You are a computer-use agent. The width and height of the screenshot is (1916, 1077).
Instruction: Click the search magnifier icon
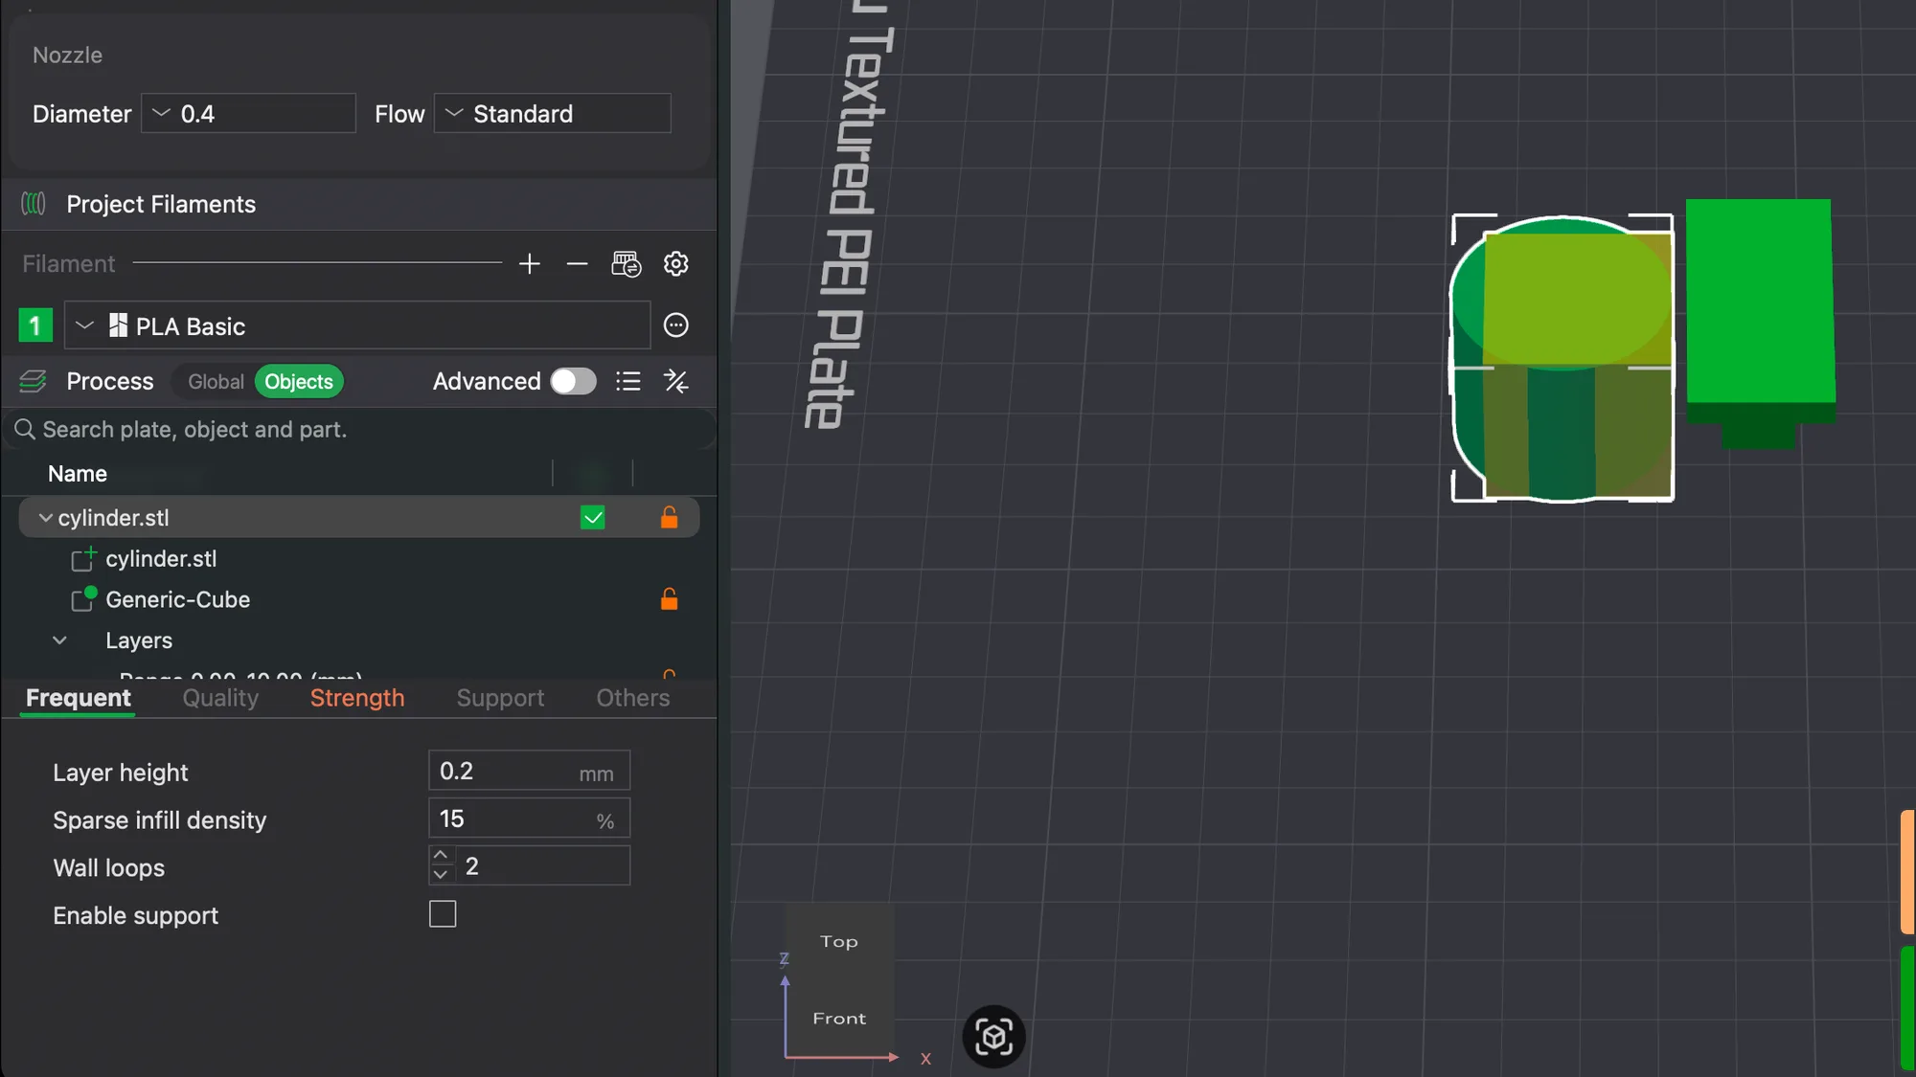coord(25,429)
